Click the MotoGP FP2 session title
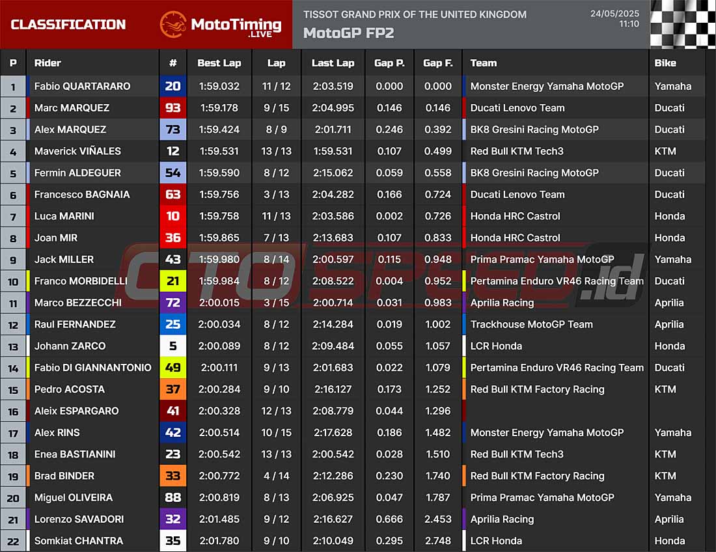Viewport: 716px width, 552px height. (348, 33)
